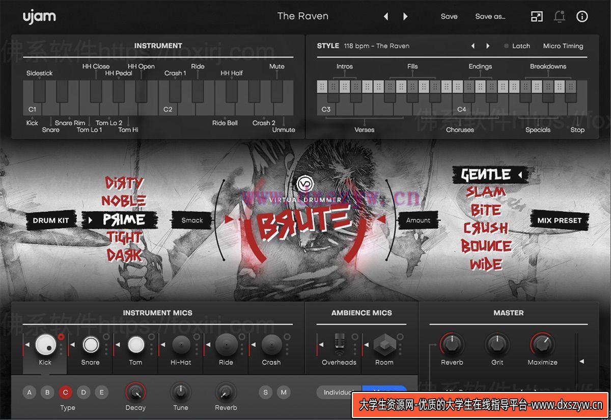This screenshot has height=420, width=611.
Task: Choose the Noble drum kit
Action: [124, 201]
